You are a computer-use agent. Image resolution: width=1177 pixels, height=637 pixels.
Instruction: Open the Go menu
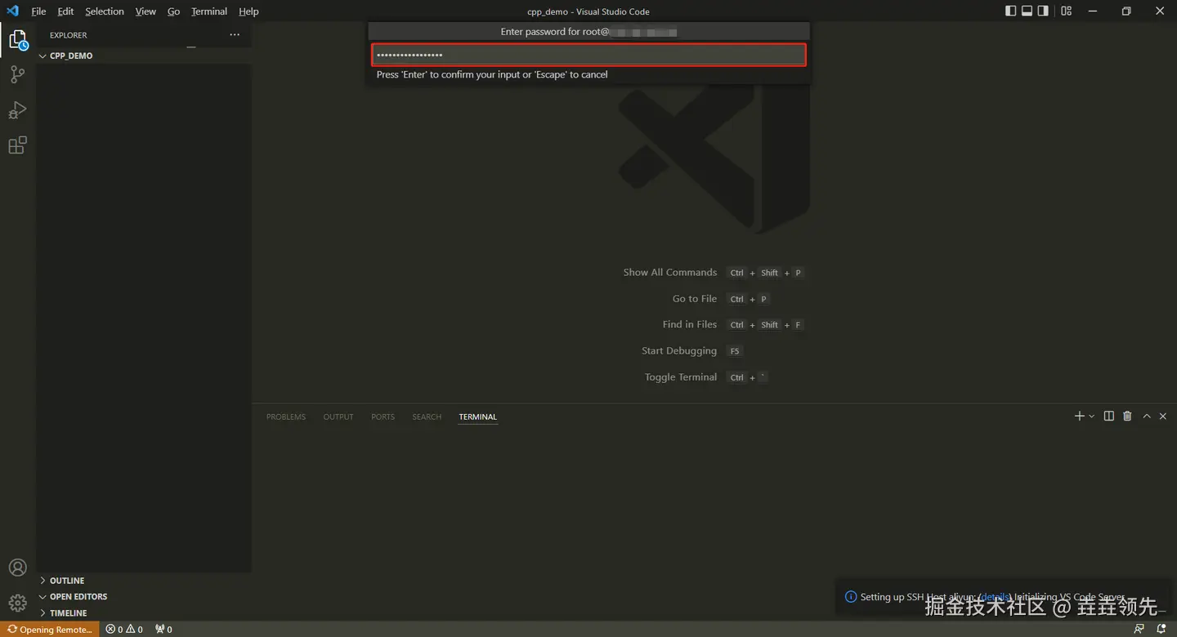coord(173,11)
